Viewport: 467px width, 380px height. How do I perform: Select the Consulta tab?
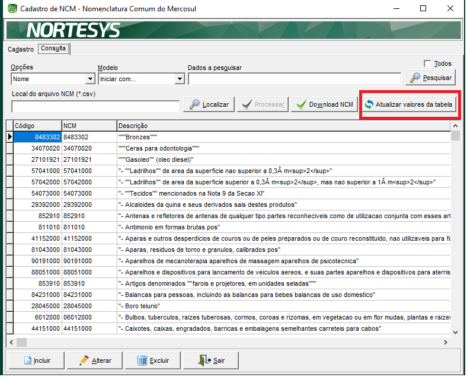(53, 49)
